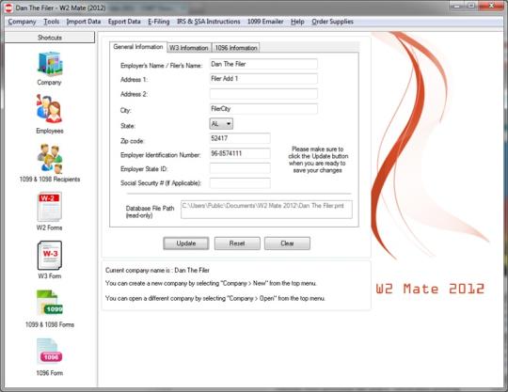Open the E-Filing menu
The image size is (508, 392).
159,22
